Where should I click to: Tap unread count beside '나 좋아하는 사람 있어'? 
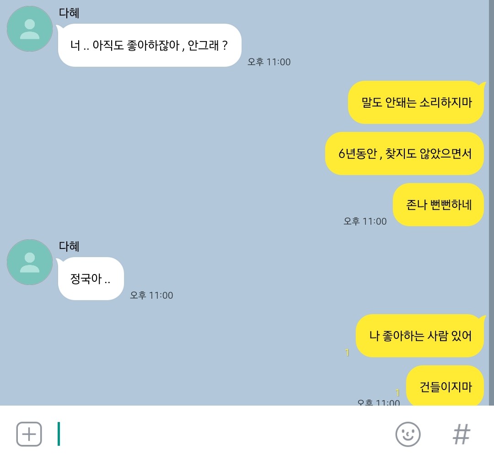[x=347, y=353]
